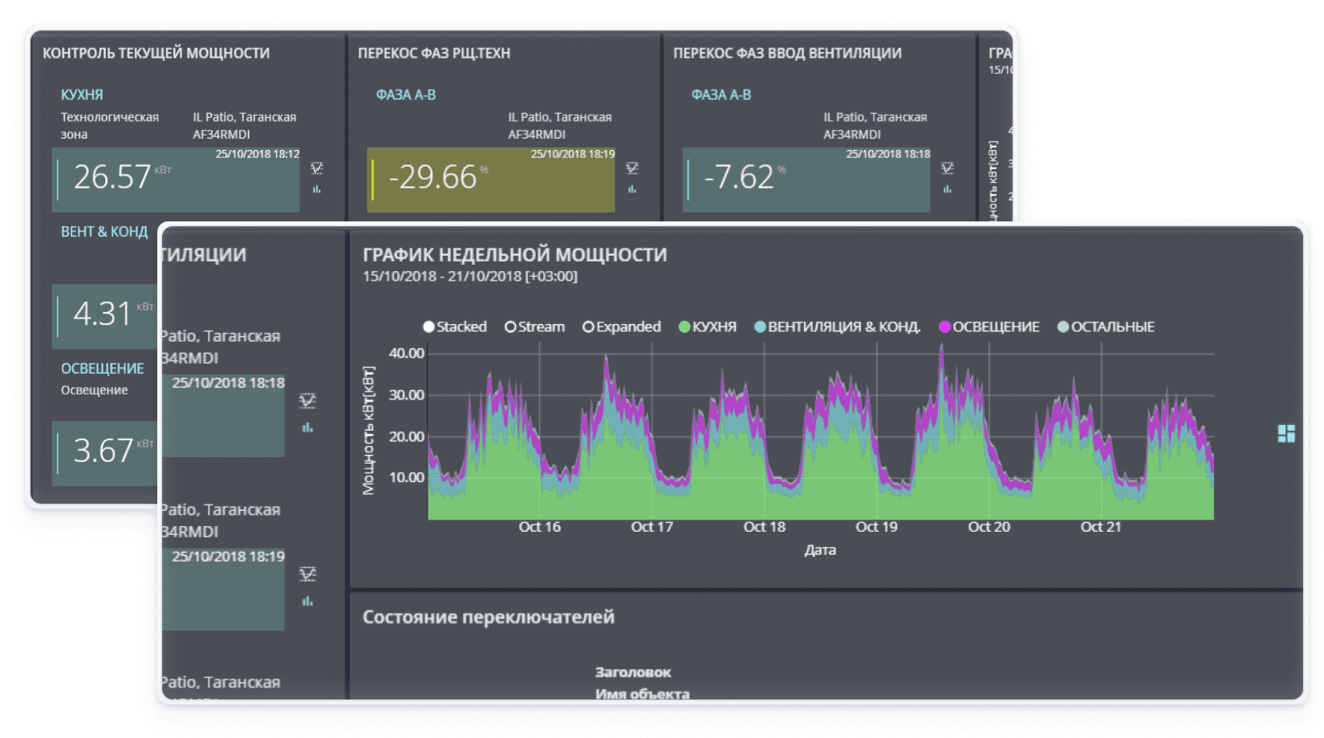
Task: Click bar chart icon beside the 25/10/2018 18:18 front tile
Action: pos(307,428)
